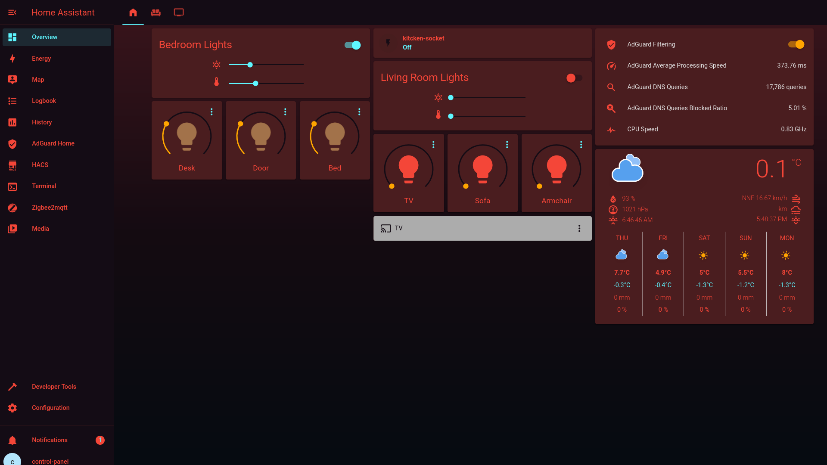
Task: Launch the Terminal from the sidebar
Action: (x=44, y=186)
